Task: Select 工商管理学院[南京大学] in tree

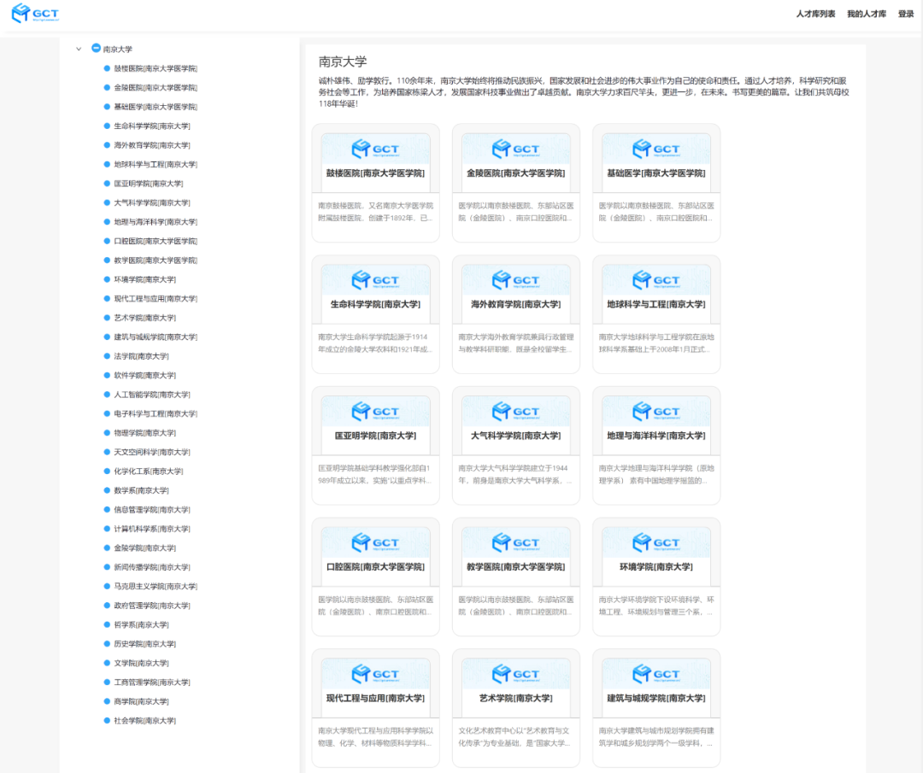Action: 152,682
